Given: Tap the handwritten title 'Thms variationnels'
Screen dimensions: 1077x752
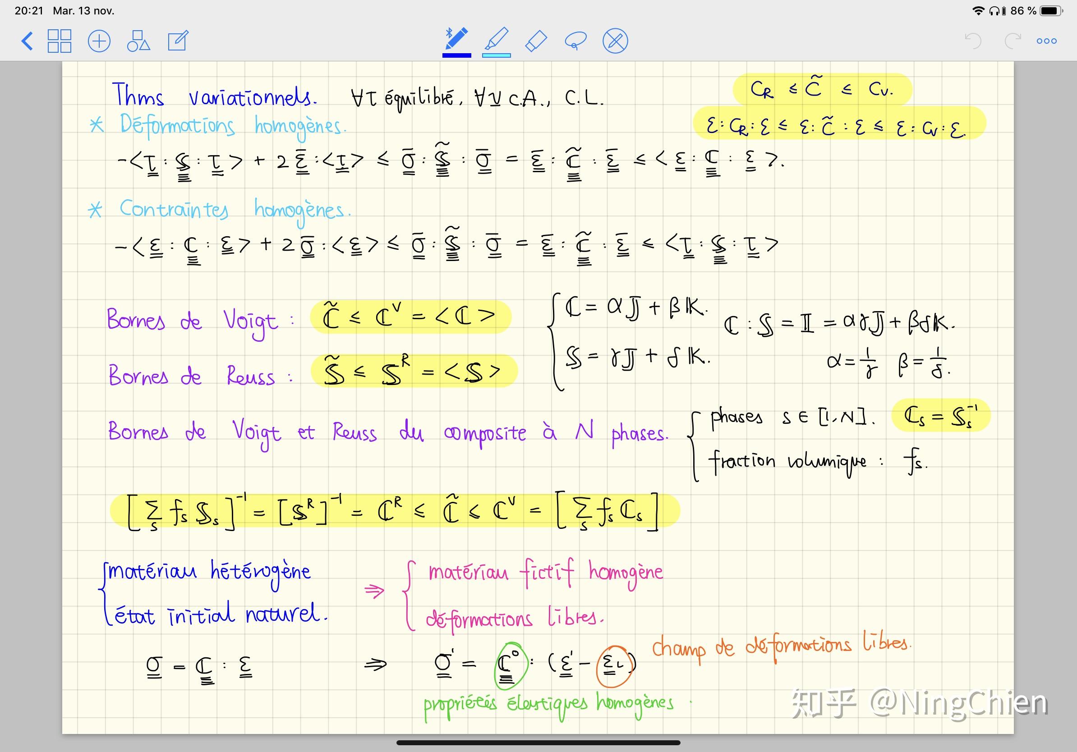Looking at the screenshot, I should 214,95.
